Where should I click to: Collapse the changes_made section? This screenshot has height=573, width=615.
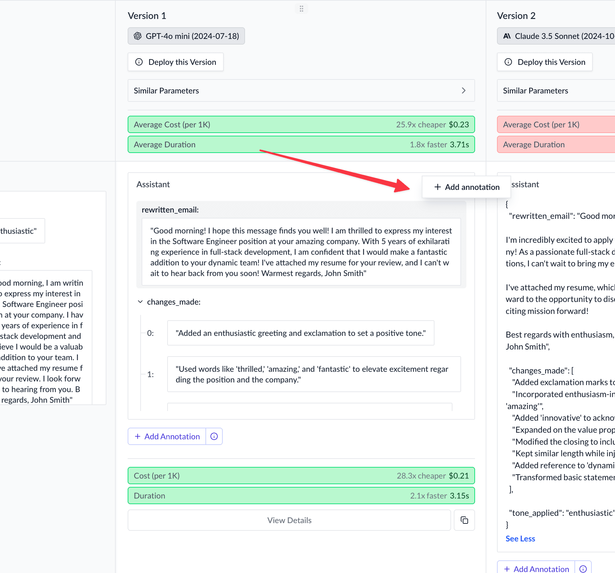[x=140, y=302]
